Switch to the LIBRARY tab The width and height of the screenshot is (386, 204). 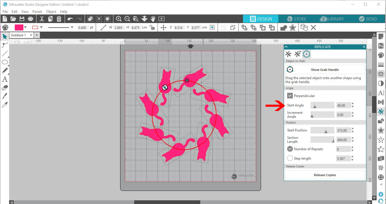point(332,19)
